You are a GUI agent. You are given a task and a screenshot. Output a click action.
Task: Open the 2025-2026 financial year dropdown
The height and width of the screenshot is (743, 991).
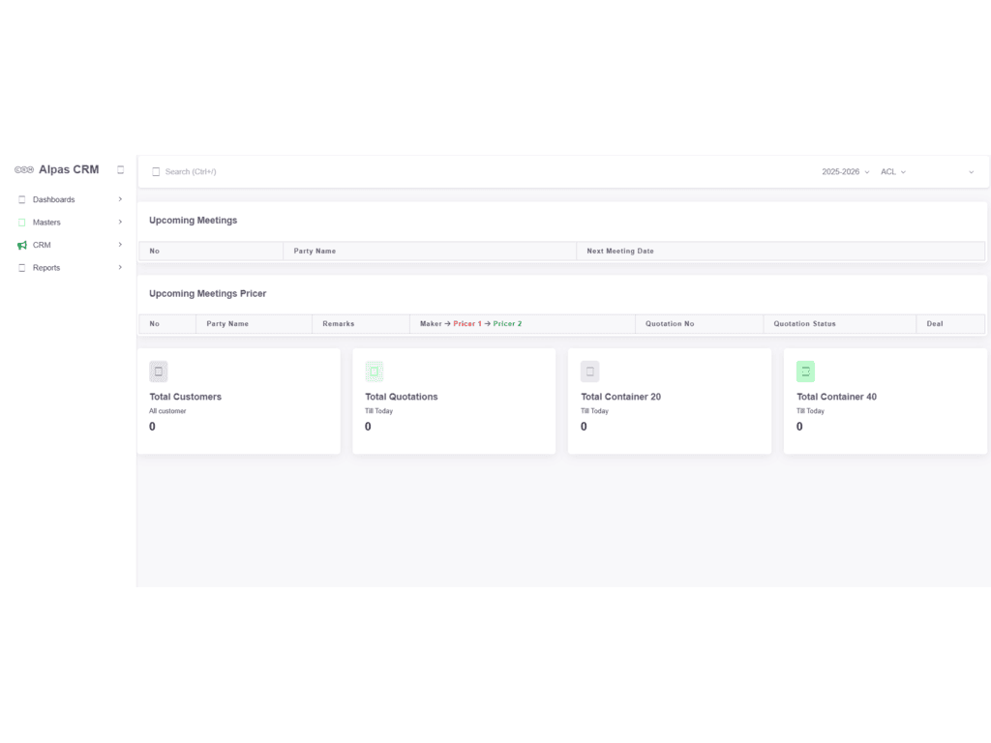point(845,172)
